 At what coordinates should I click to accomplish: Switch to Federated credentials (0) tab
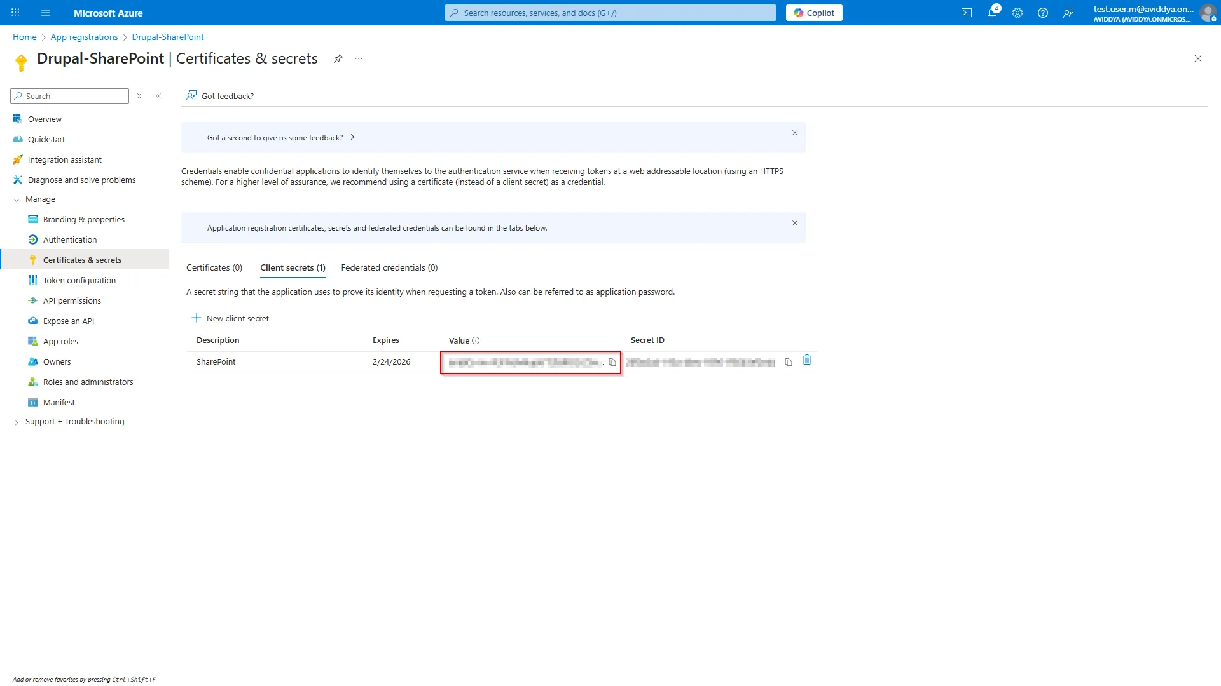(389, 267)
